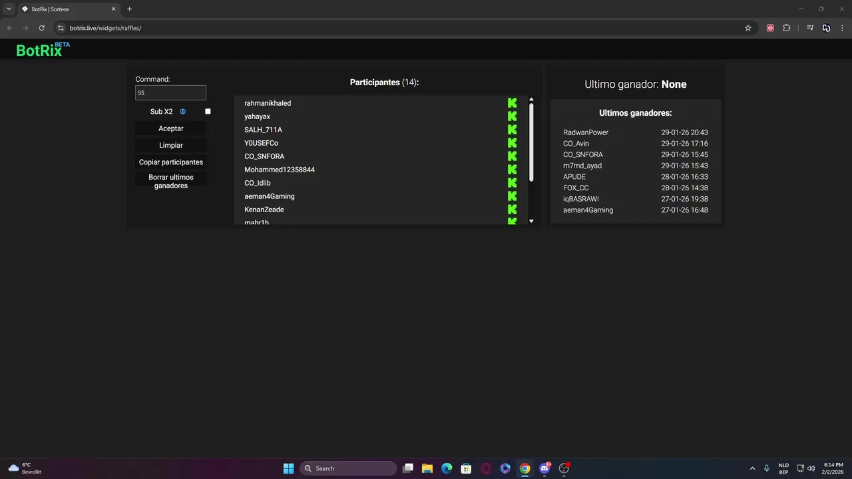Open Opera GX from the taskbar
Screen dimensions: 852x479
pyautogui.click(x=486, y=468)
